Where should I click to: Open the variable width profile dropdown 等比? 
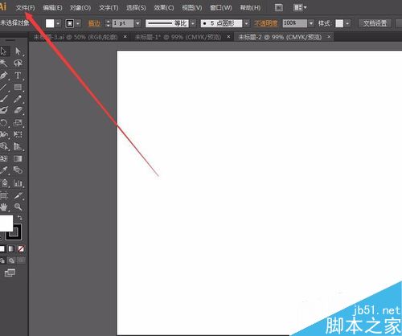(x=193, y=23)
